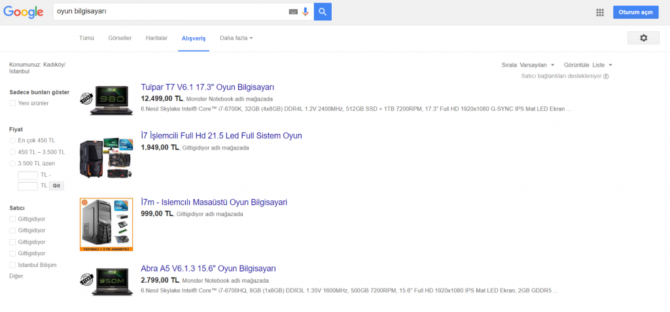
Task: Check the Yeni ürünler checkbox
Action: click(12, 103)
